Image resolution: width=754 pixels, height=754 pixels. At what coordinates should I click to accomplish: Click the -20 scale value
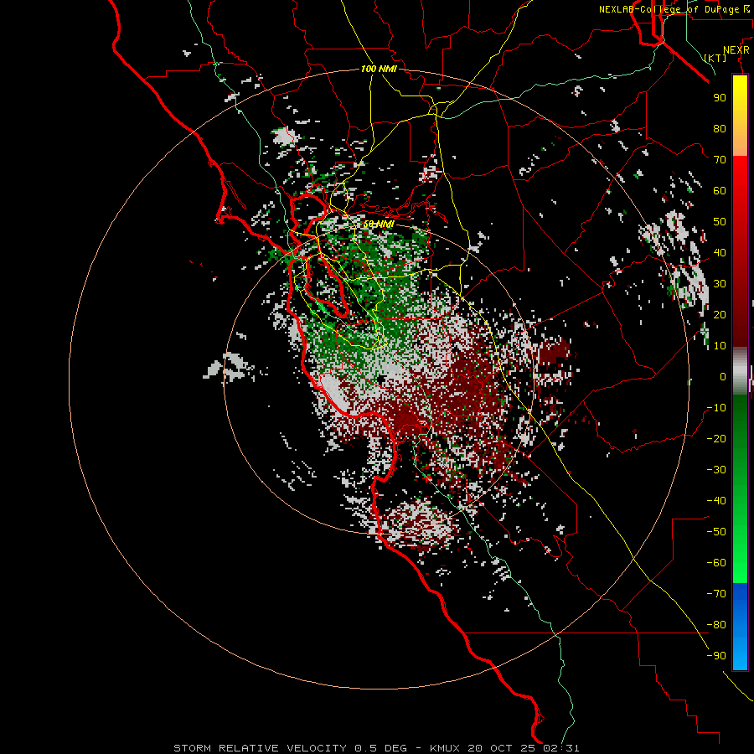point(716,438)
